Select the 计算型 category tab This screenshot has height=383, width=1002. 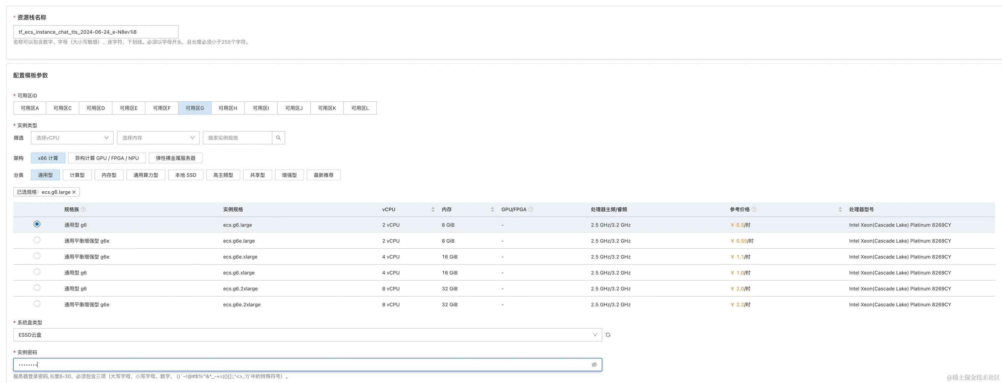pyautogui.click(x=77, y=175)
